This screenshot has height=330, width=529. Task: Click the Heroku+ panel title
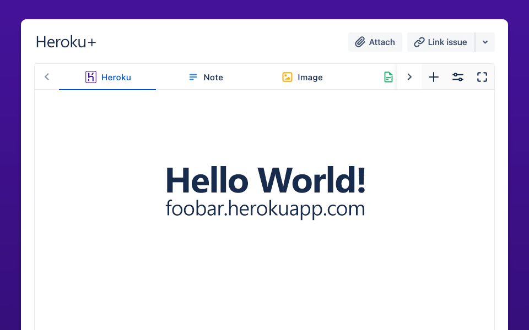point(66,42)
